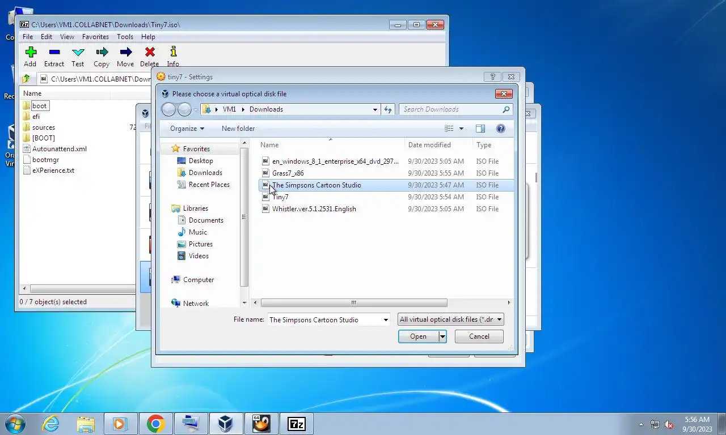Viewport: 726px width, 435px height.
Task: Go up one folder in 7-Zip
Action: coord(26,79)
